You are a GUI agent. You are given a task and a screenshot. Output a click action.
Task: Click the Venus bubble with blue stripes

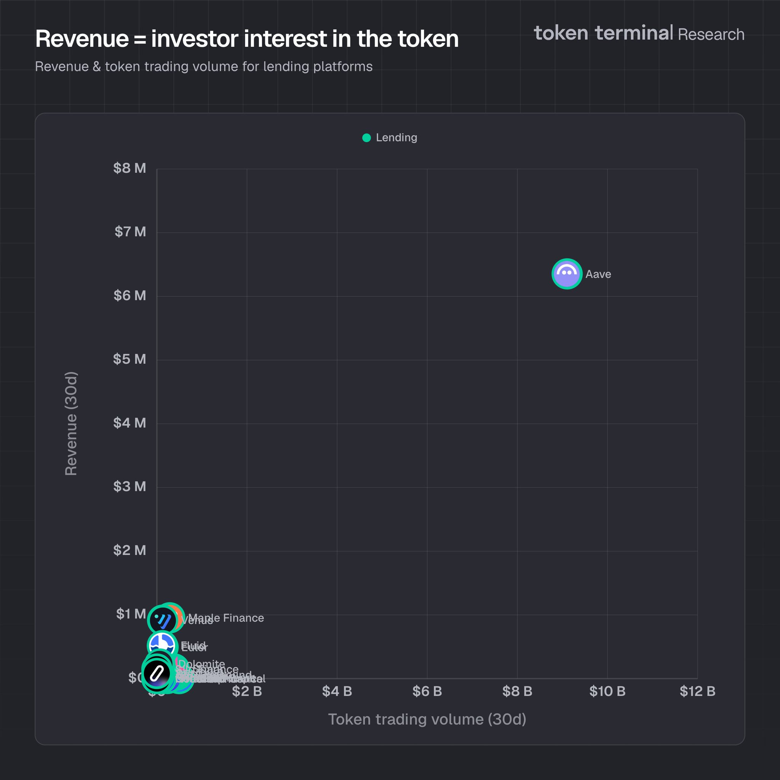click(x=162, y=620)
